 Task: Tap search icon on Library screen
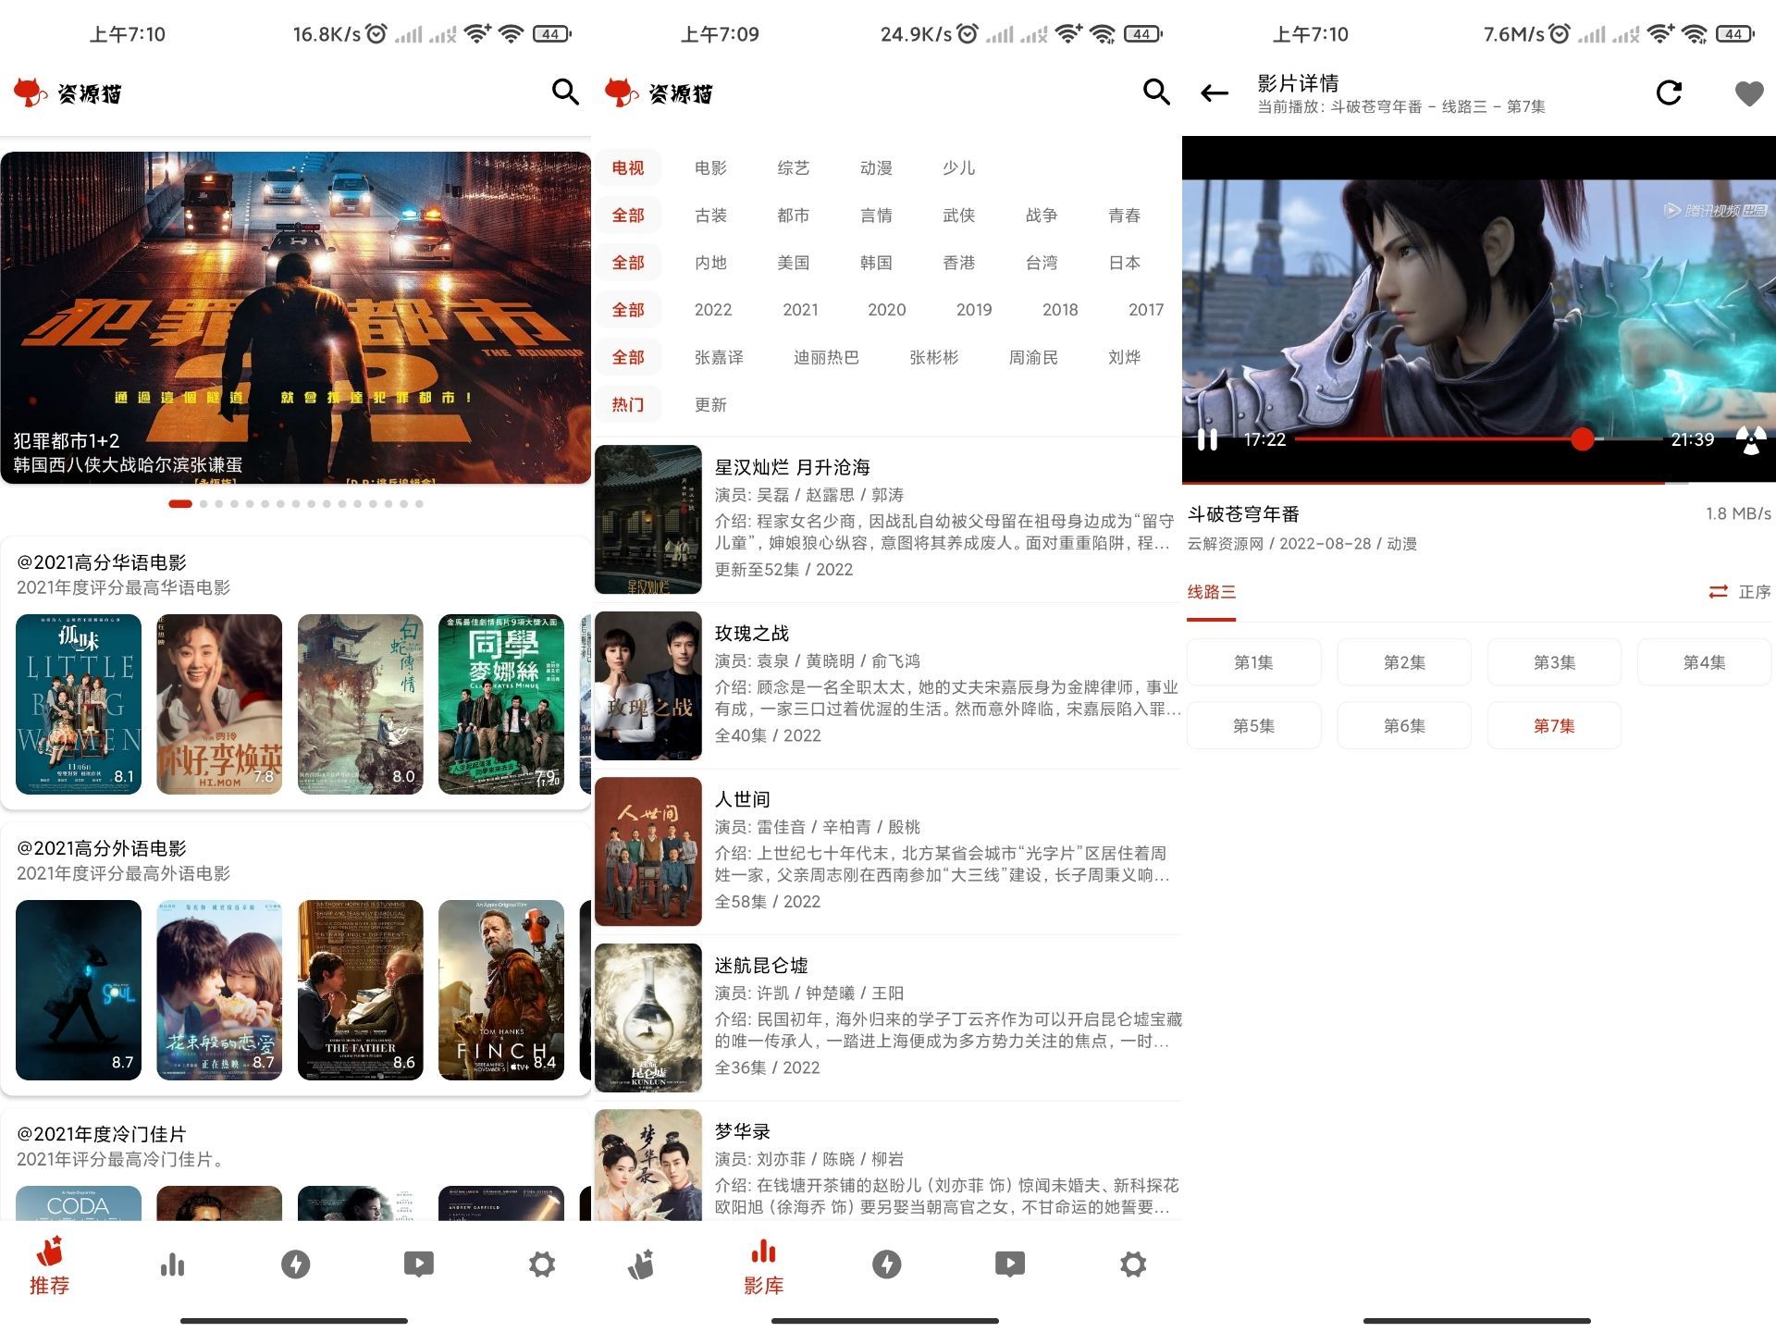coord(1155,92)
